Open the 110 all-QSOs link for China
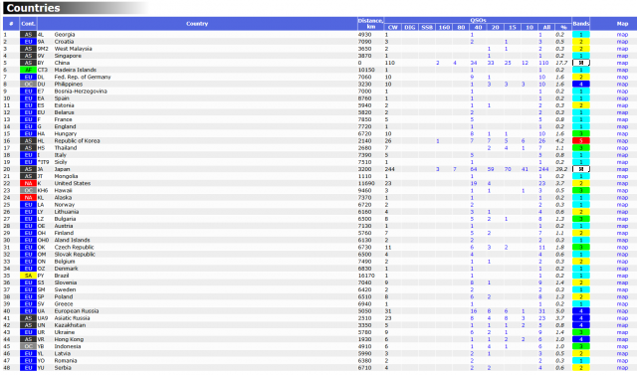Screen dimensions: 637x375 [543, 63]
